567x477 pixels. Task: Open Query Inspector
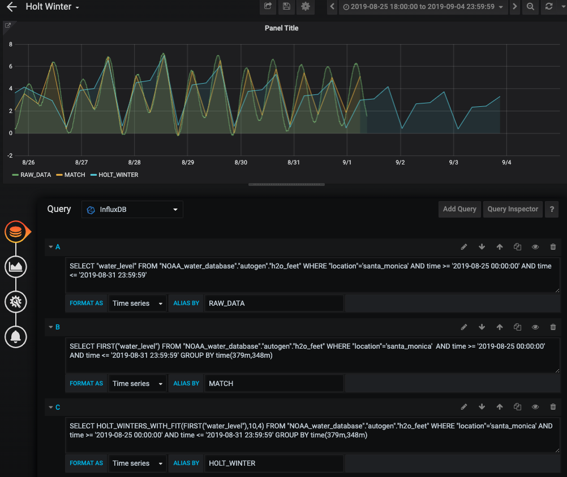point(513,209)
